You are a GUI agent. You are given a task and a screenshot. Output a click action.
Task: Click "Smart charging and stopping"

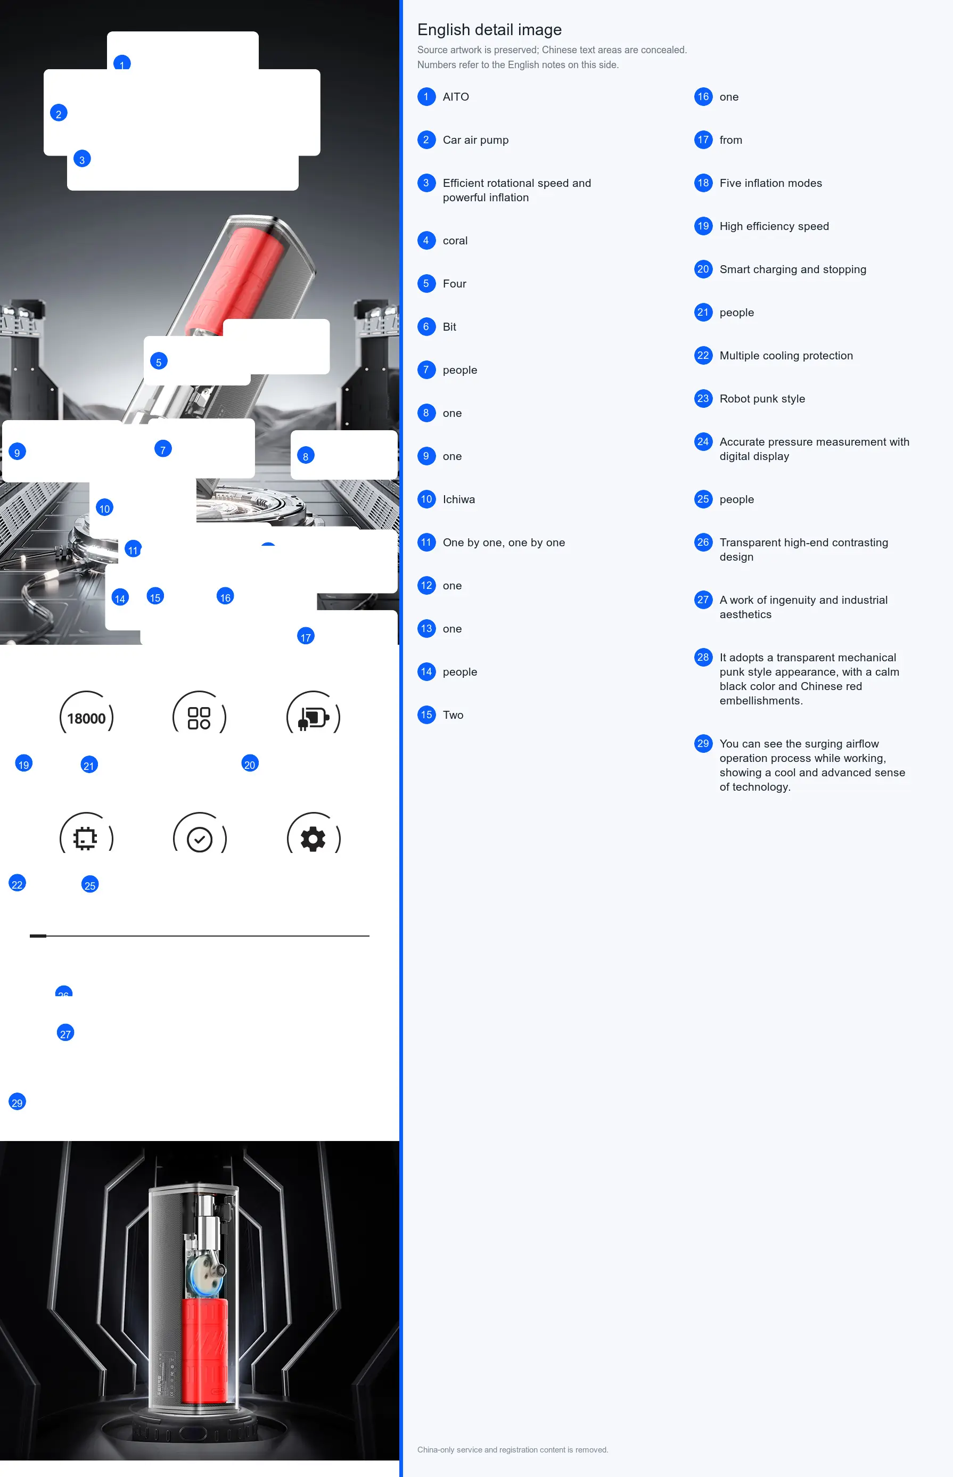point(793,270)
